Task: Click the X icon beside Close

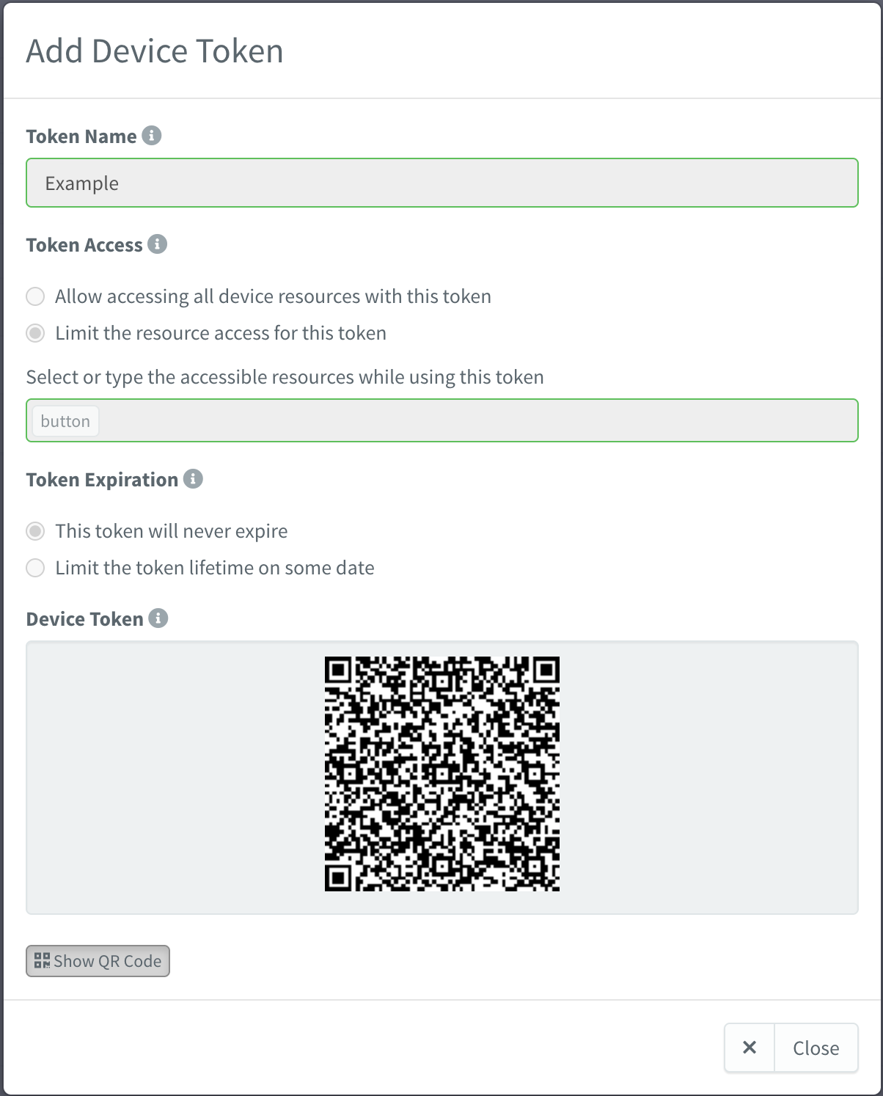Action: [750, 1048]
